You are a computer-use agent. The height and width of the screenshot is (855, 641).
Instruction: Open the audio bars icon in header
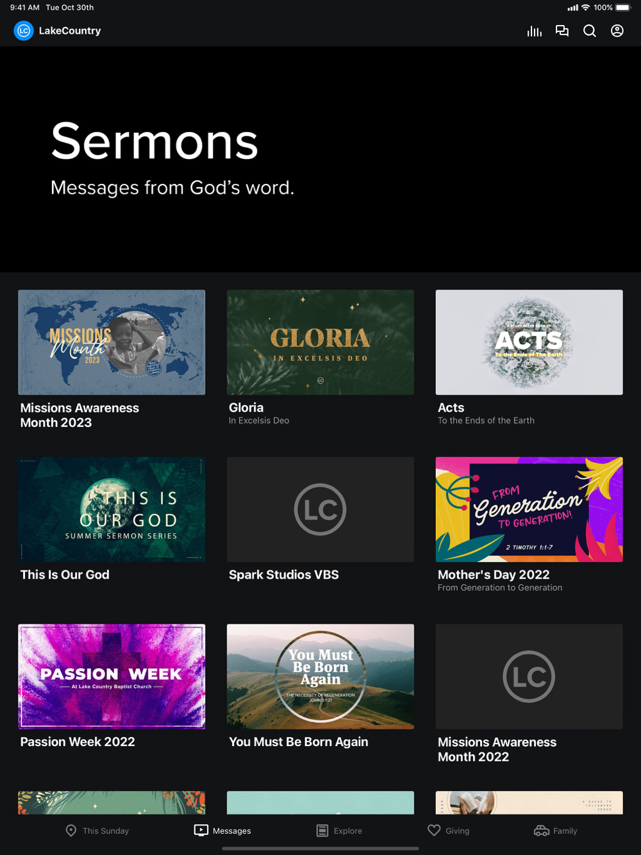pyautogui.click(x=535, y=31)
